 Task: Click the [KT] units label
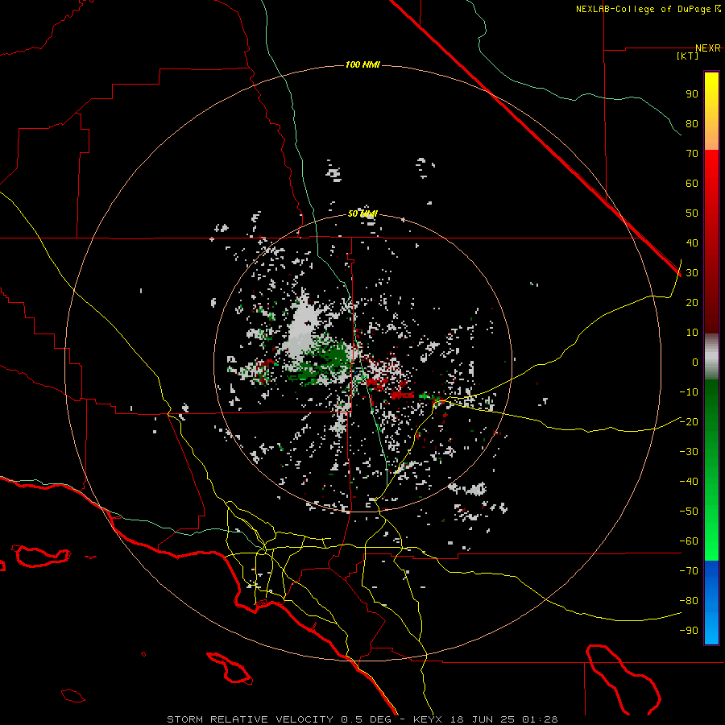point(688,56)
